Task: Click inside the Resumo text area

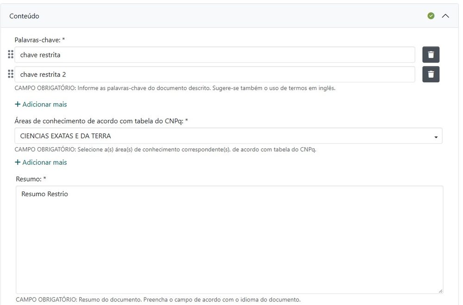Action: point(230,240)
